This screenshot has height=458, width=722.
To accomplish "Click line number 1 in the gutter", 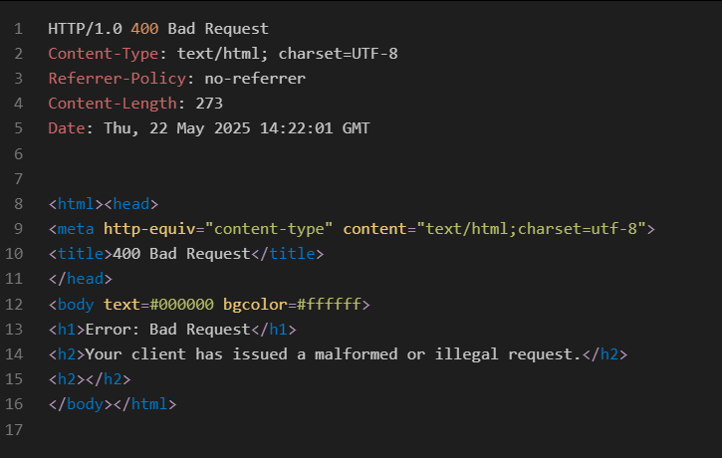I will coord(18,29).
